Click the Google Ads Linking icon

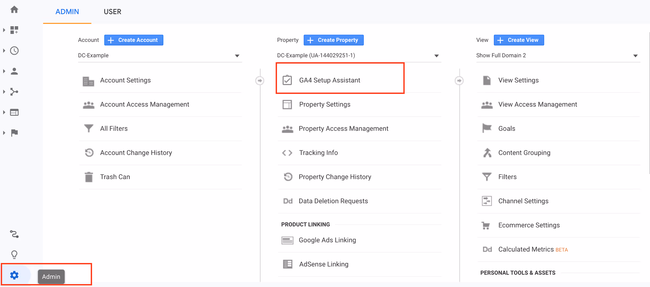pos(287,240)
